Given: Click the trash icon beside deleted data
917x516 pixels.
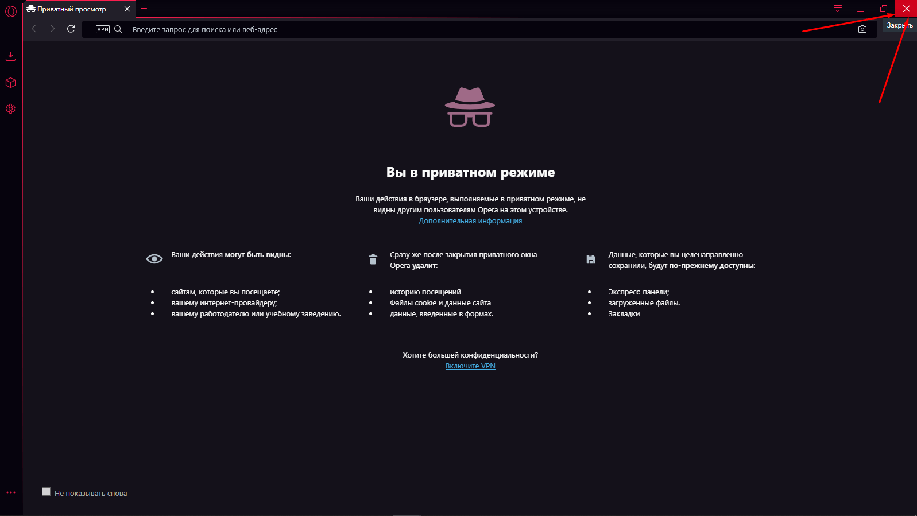Looking at the screenshot, I should tap(373, 259).
